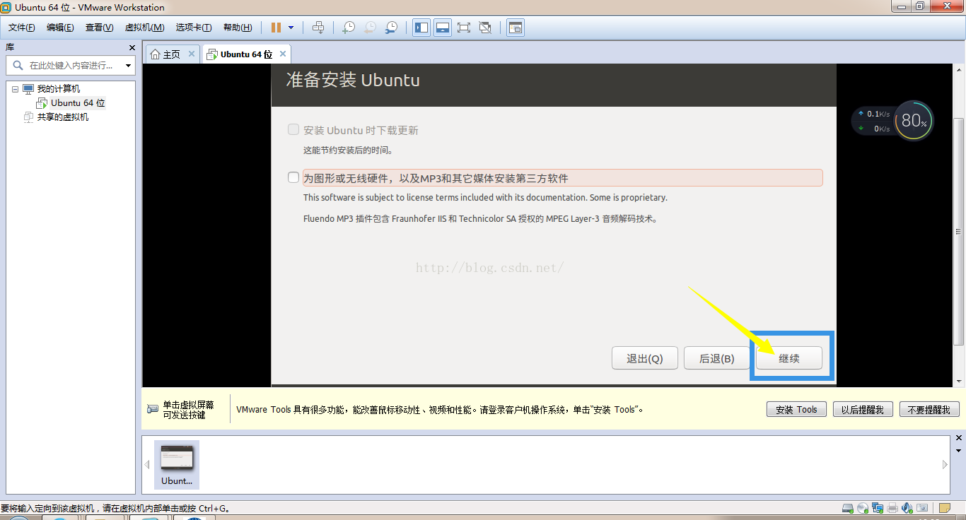The image size is (966, 520).
Task: Click the VM view scrollbar up arrow
Action: (959, 70)
